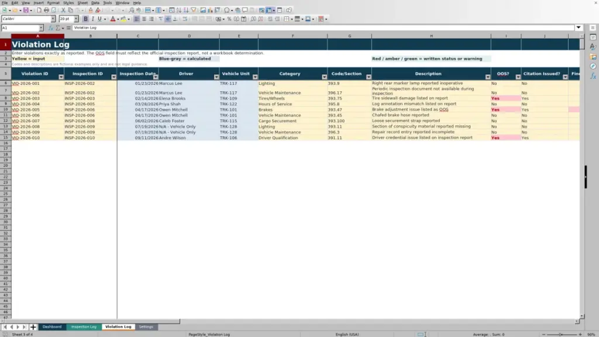Switch to the Dashboard sheet tab

[52, 327]
